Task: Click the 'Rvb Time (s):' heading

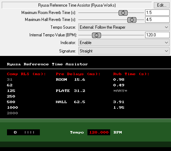Action: click(131, 74)
